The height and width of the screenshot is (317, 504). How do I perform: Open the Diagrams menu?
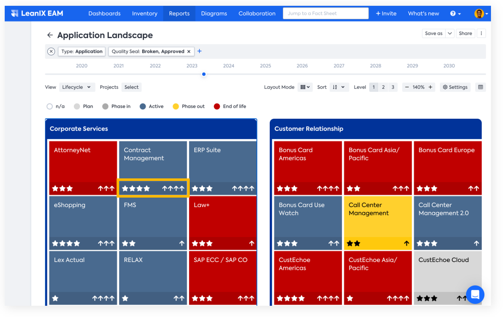tap(214, 13)
